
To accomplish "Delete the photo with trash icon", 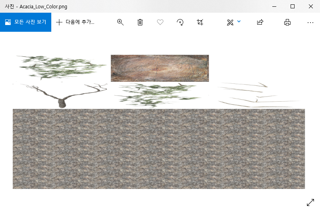I will click(140, 22).
